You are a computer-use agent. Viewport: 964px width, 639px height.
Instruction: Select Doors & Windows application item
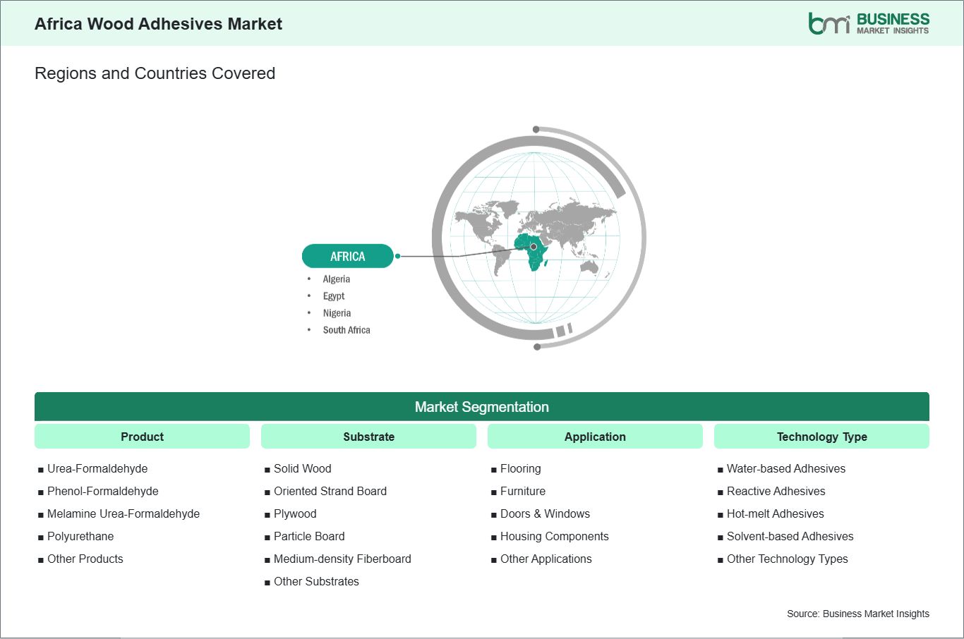(x=545, y=513)
